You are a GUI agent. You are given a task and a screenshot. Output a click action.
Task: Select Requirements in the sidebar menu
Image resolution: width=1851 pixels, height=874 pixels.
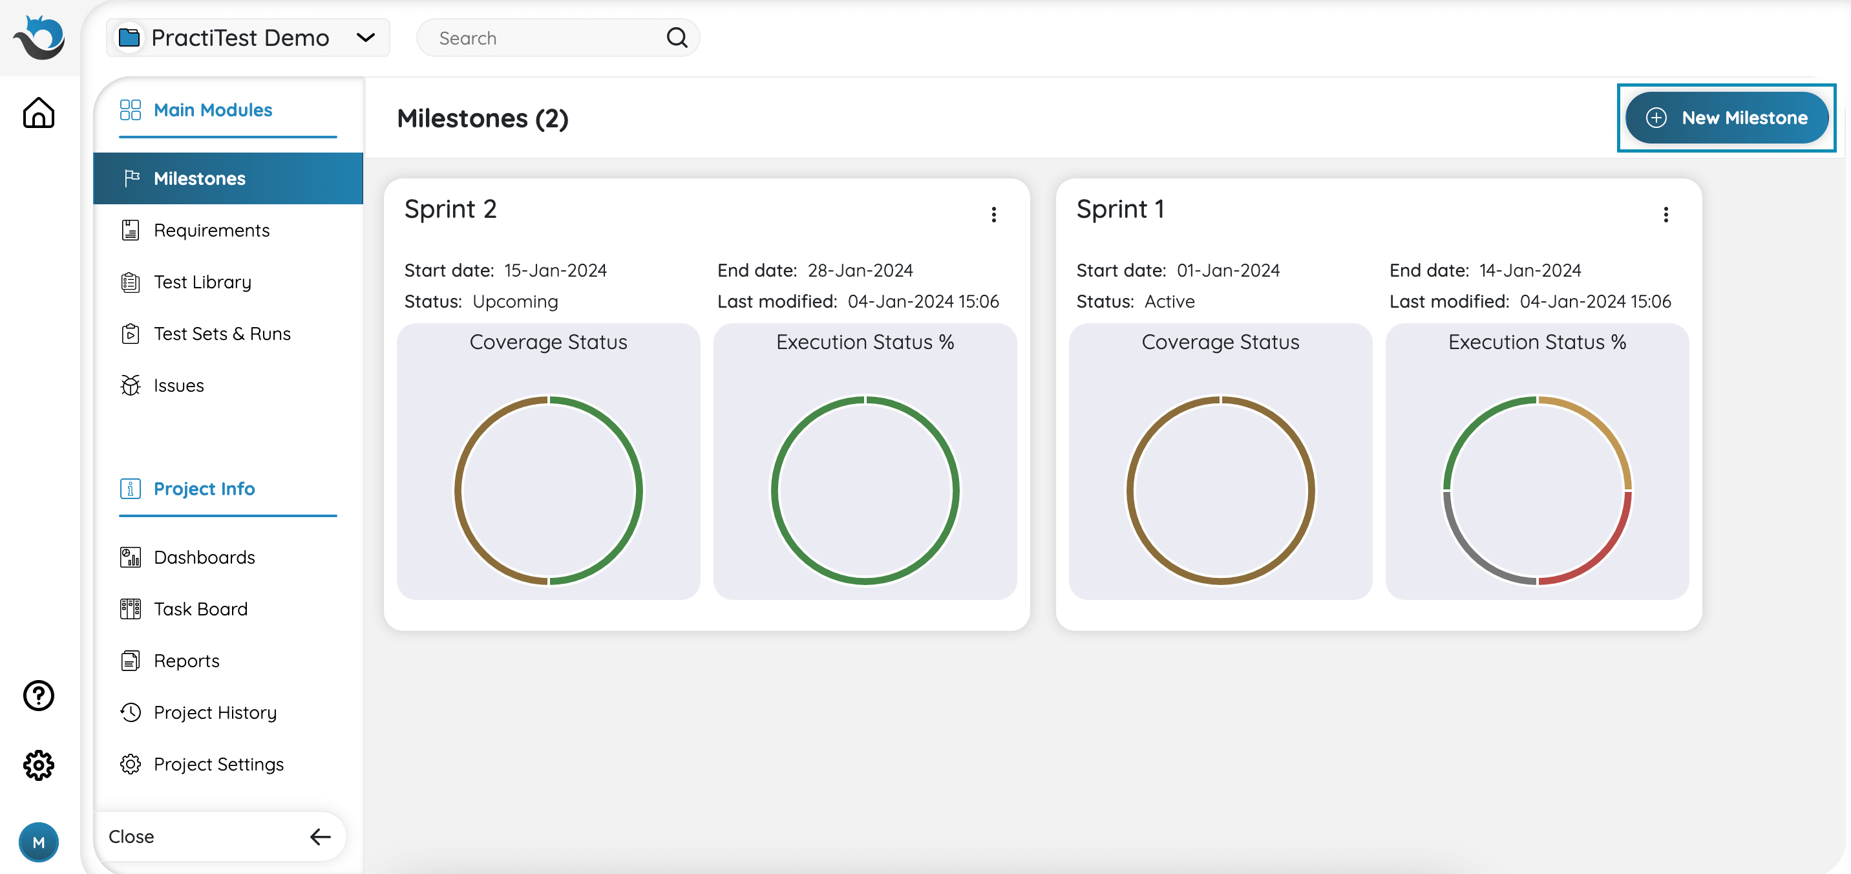(211, 230)
